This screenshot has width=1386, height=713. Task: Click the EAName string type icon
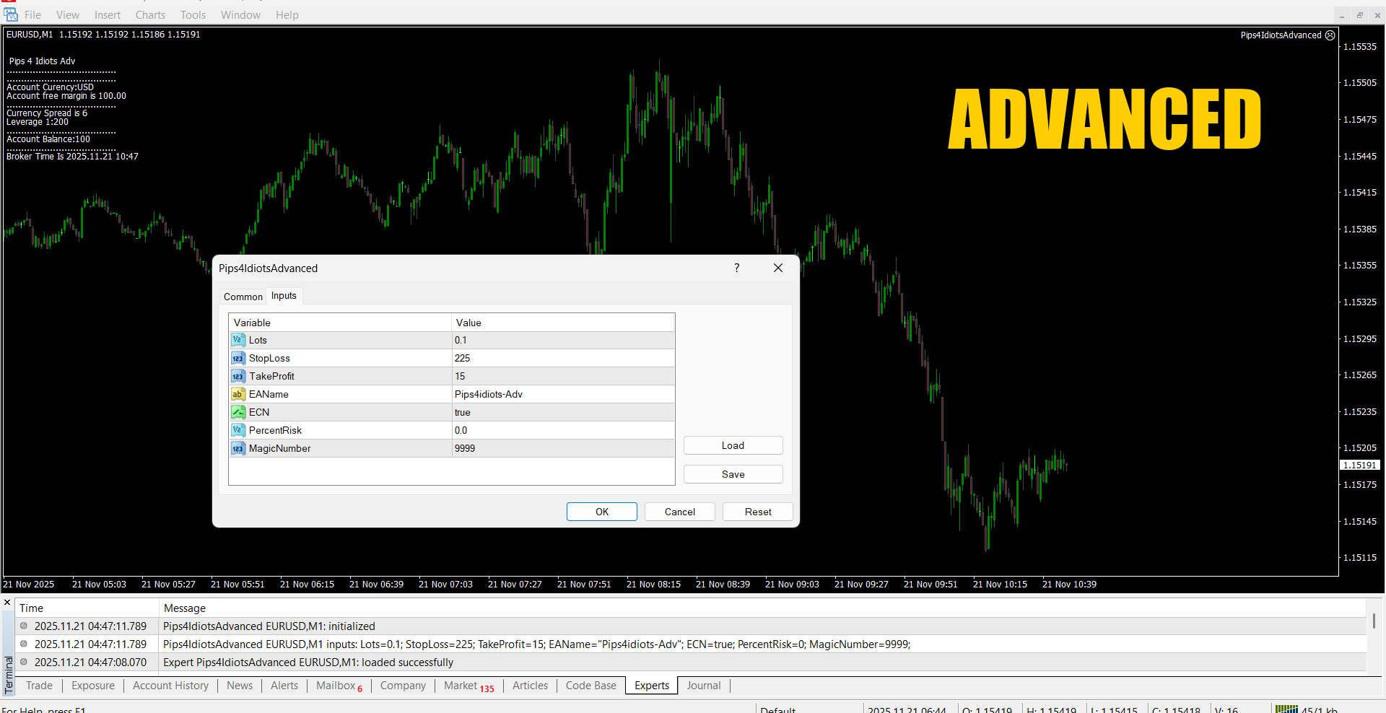coord(238,394)
